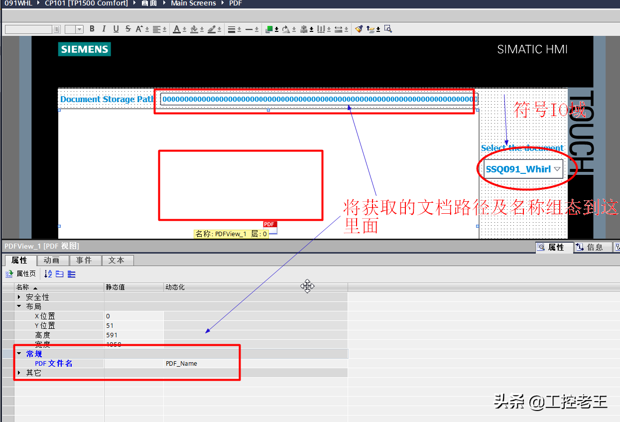Open the 信息 inspector tab
Viewport: 620px width, 422px height.
(594, 247)
